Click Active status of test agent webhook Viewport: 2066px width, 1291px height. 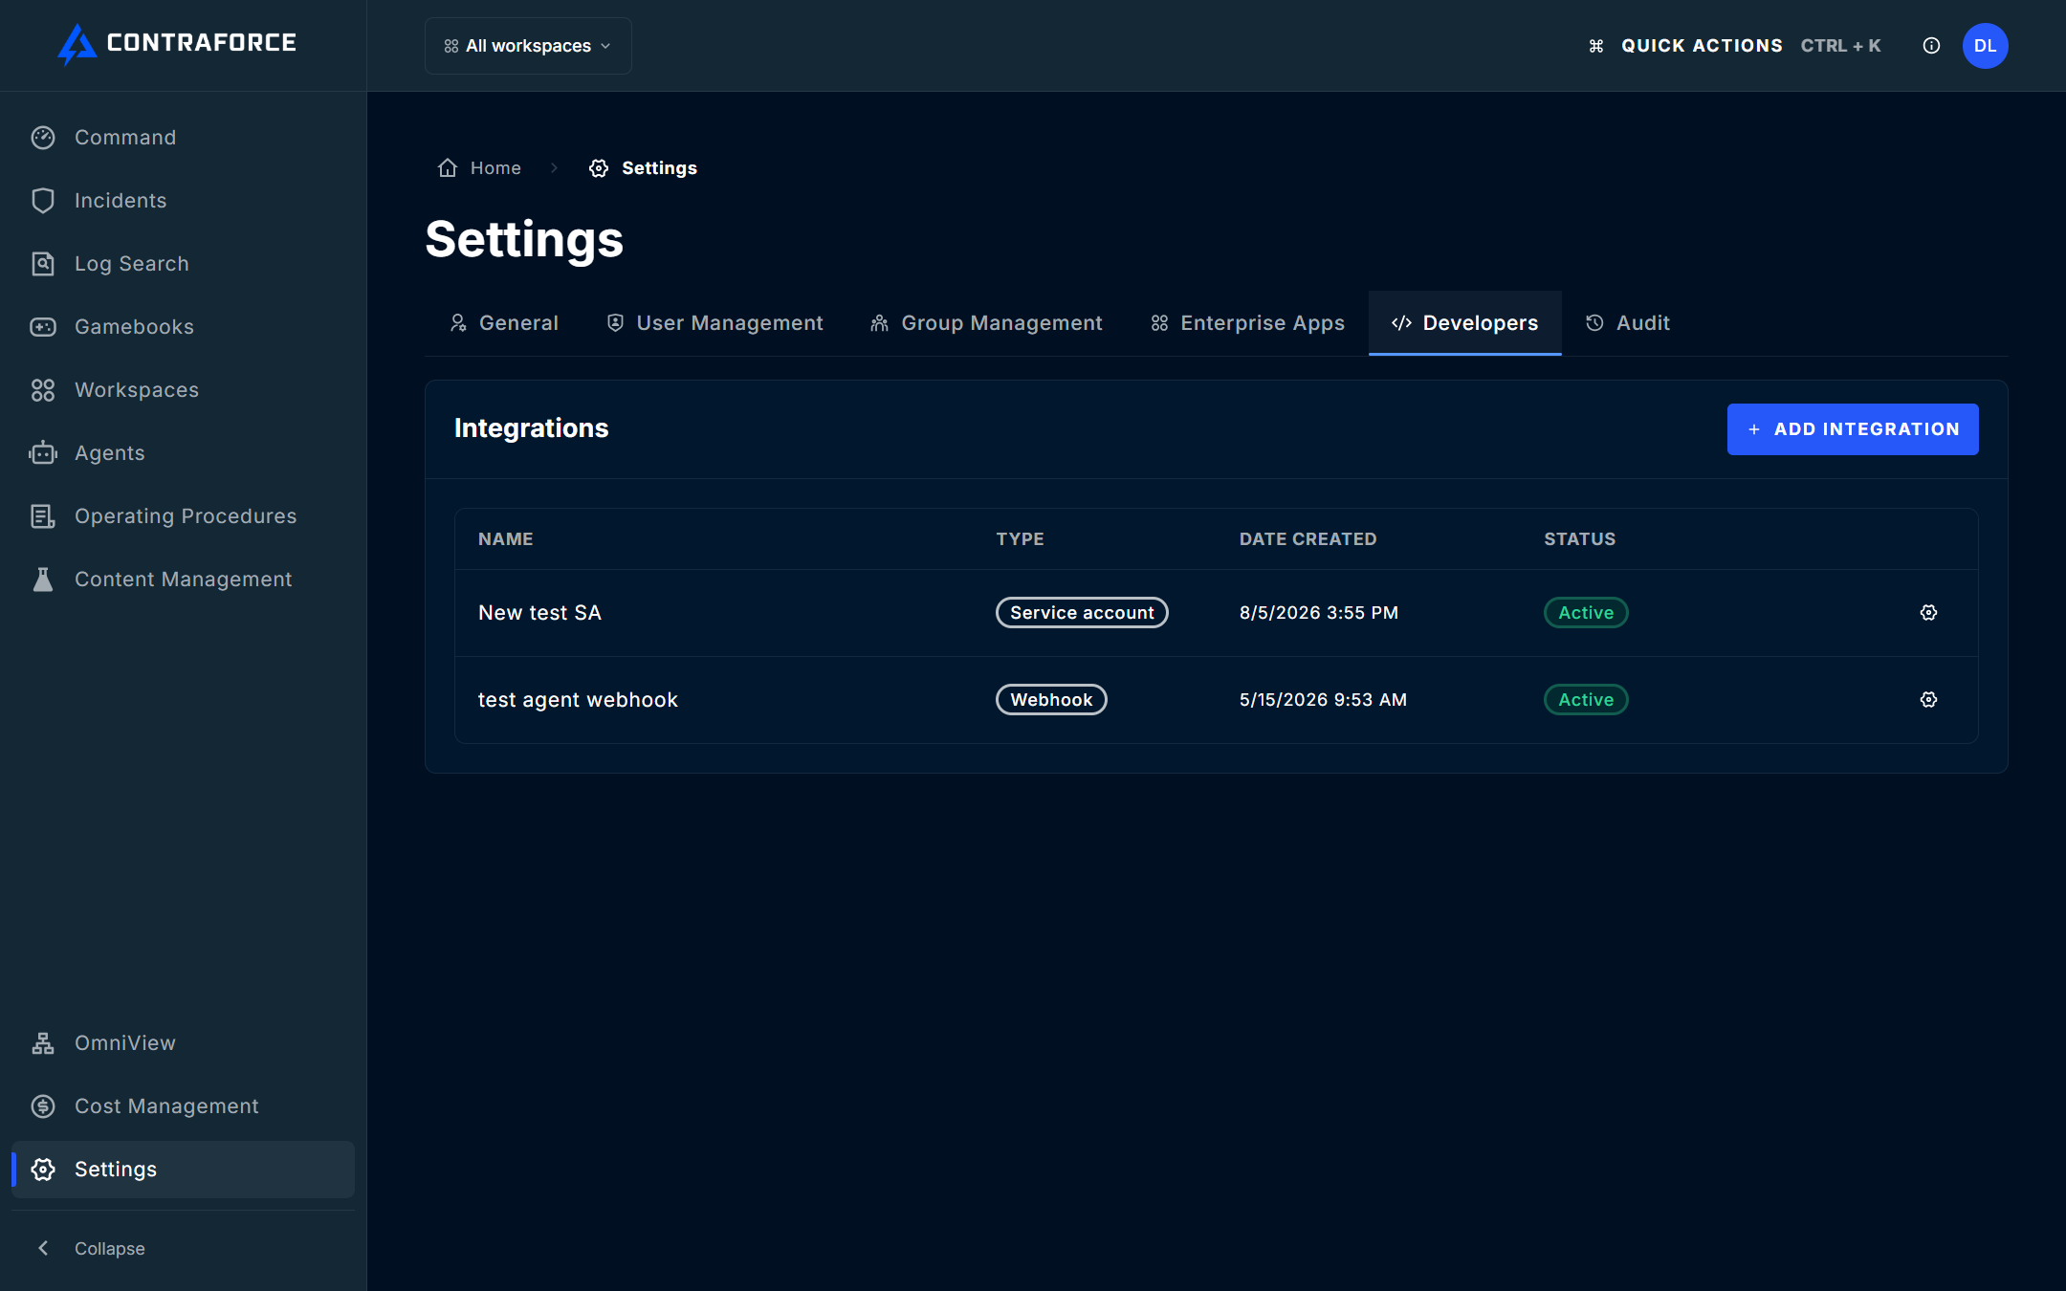[x=1586, y=700]
